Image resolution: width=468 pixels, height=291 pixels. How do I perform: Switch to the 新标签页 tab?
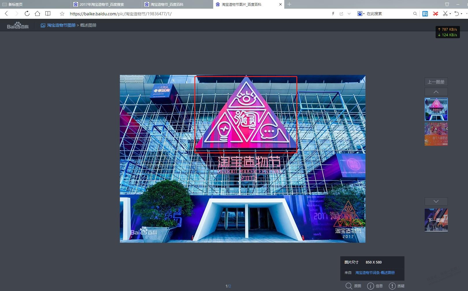click(35, 4)
